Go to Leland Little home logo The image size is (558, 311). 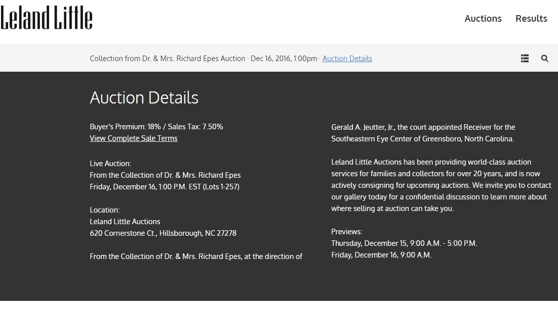46,17
